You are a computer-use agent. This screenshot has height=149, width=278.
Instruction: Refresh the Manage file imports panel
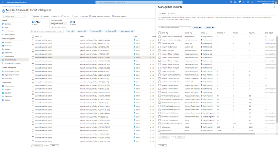(x=162, y=13)
